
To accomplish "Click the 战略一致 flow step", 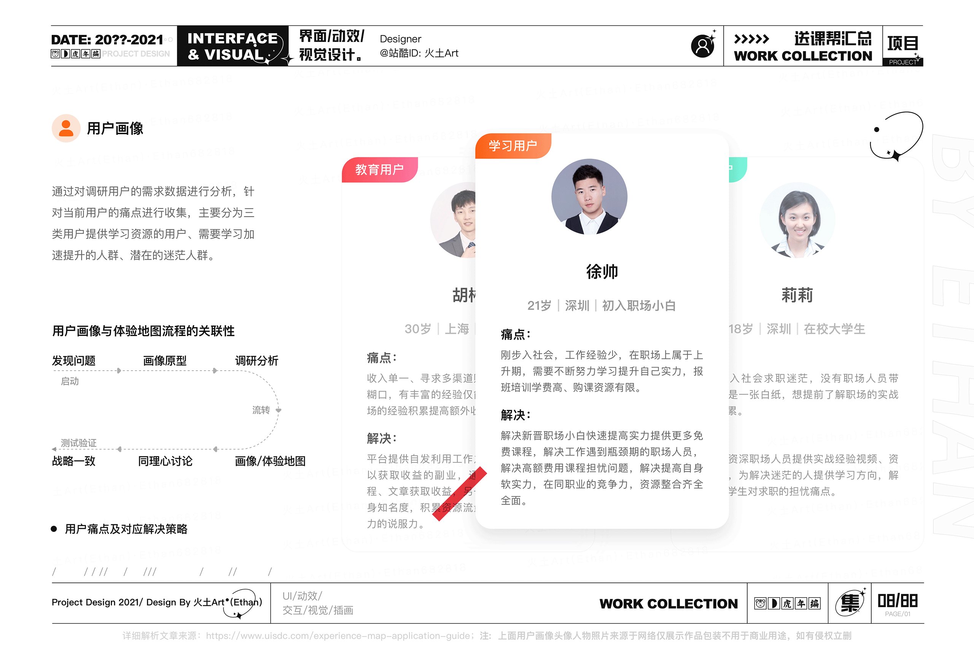I will (74, 461).
